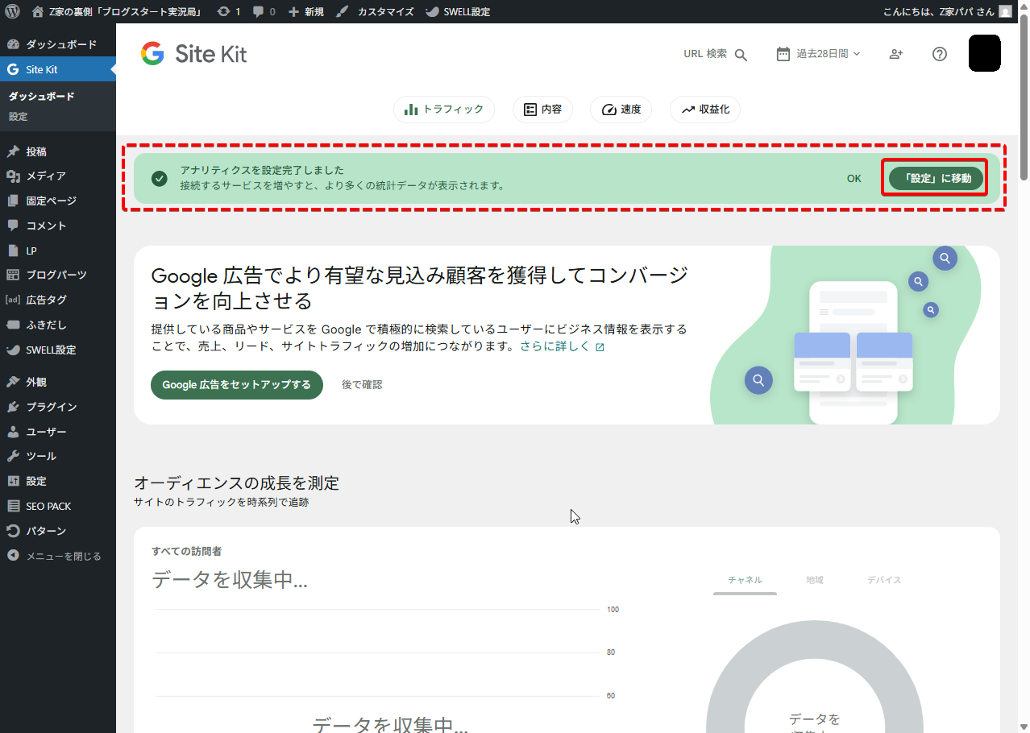Open SEO PACK menu
Screen dimensions: 1030x733
(x=58, y=506)
